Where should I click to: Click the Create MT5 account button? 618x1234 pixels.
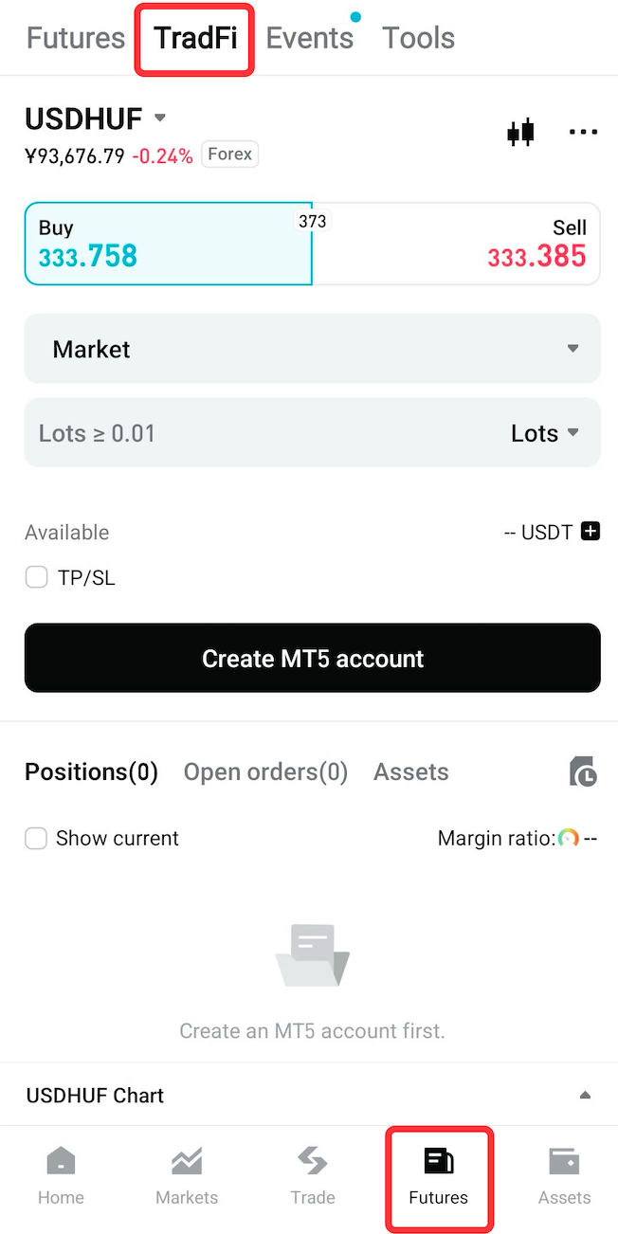pos(313,658)
